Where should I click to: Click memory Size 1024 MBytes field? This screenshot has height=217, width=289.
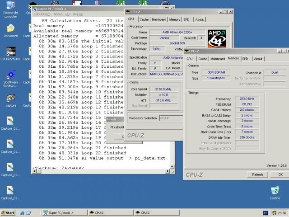pyautogui.click(x=216, y=78)
